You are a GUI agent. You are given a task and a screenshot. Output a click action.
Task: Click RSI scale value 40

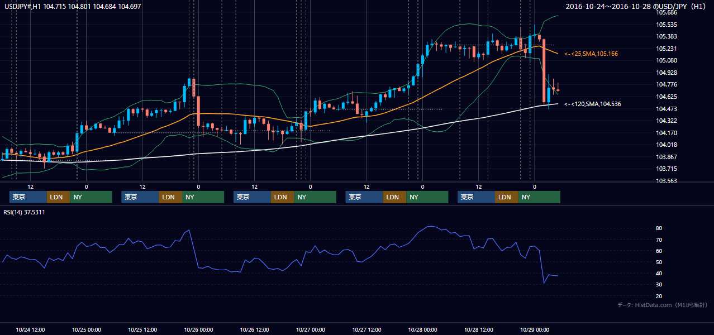pos(659,273)
